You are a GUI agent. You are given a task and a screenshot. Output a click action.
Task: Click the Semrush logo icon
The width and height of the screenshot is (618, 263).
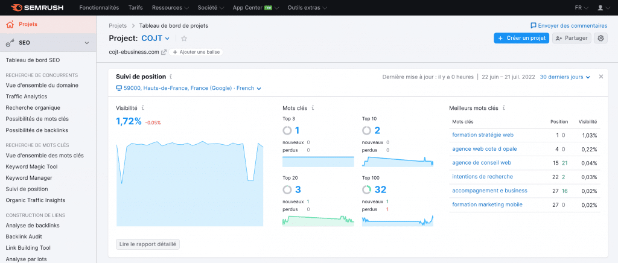coord(16,8)
